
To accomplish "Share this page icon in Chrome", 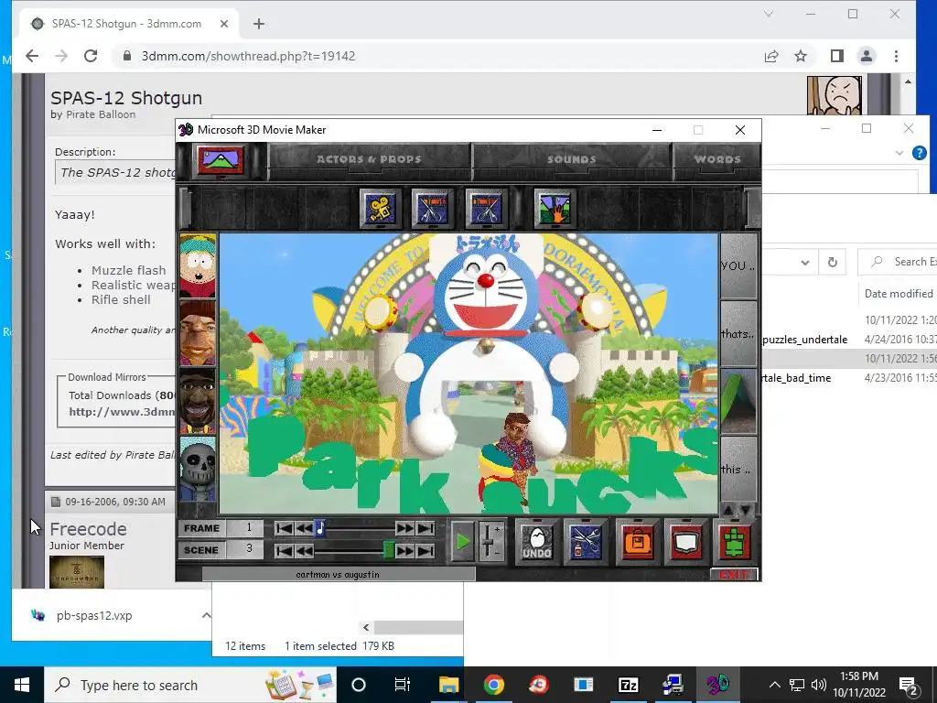I will pyautogui.click(x=771, y=56).
